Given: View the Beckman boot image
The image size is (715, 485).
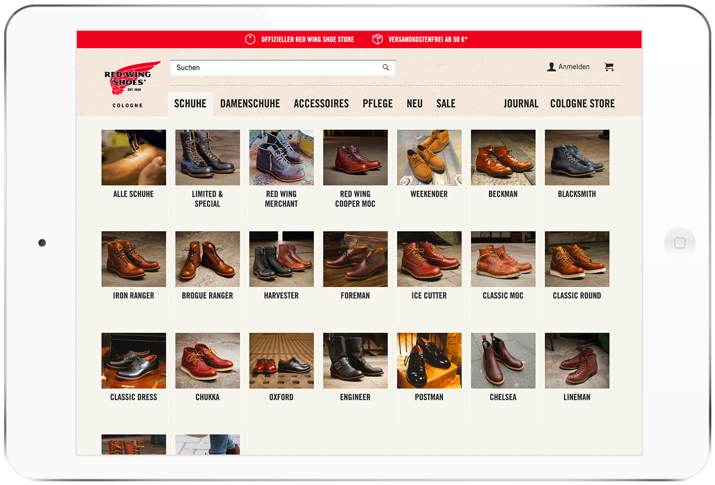Looking at the screenshot, I should pos(503,158).
